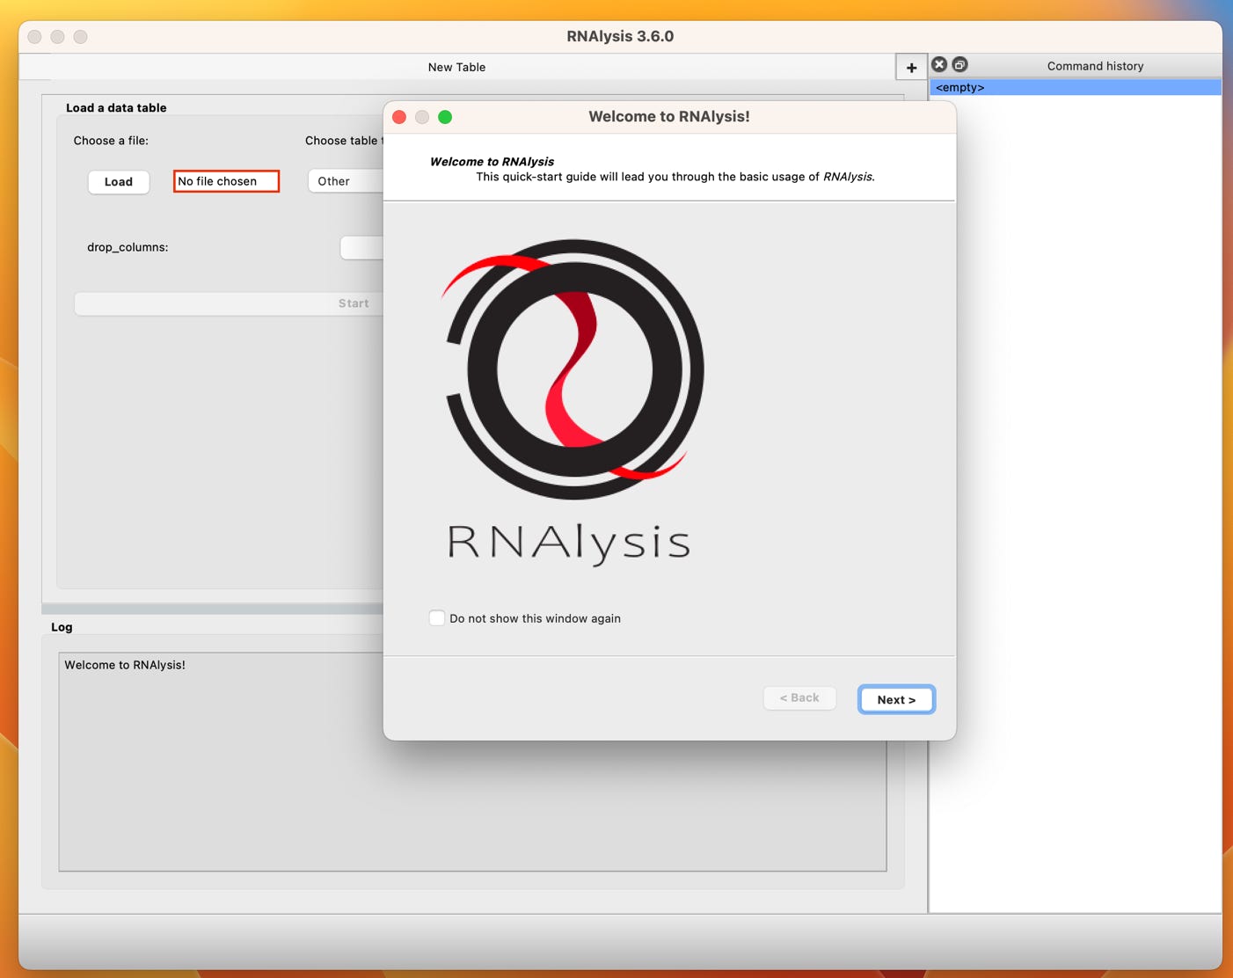Viewport: 1233px width, 978px height.
Task: Close the Command history panel
Action: pyautogui.click(x=939, y=65)
